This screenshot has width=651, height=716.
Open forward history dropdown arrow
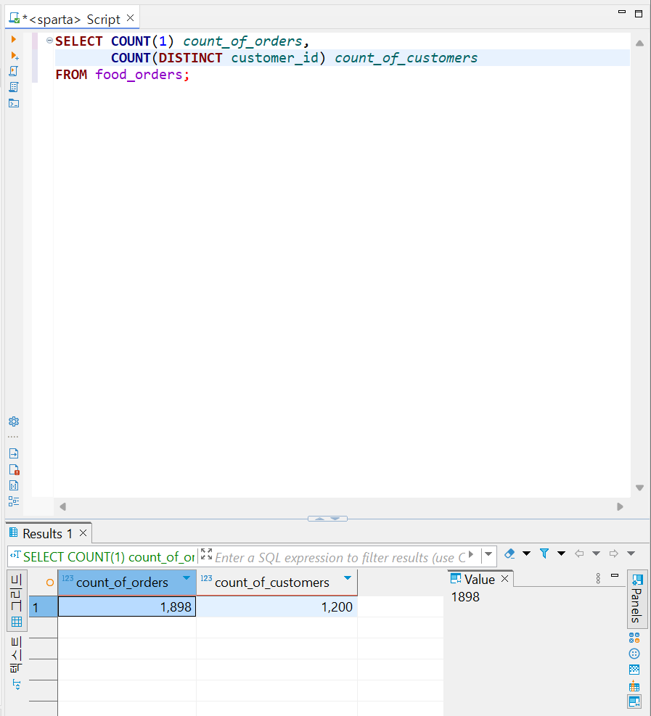point(631,554)
